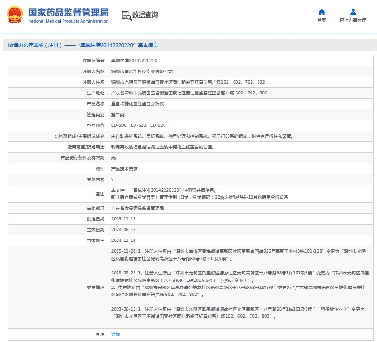
Task: Select intended use text starting 利用高效液相色谱法
Action: 163,147
